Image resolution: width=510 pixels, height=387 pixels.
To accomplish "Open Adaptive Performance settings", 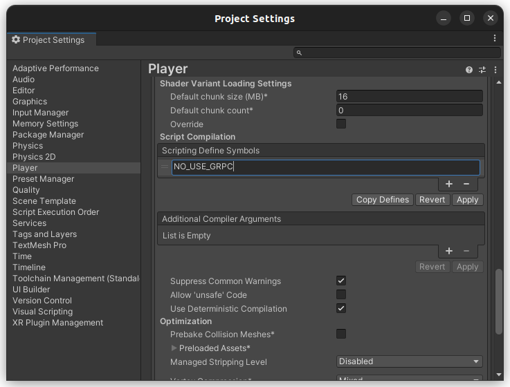I will 55,68.
